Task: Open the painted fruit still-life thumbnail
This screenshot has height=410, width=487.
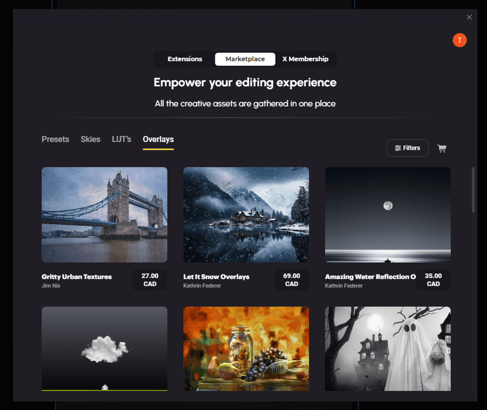Action: [246, 349]
